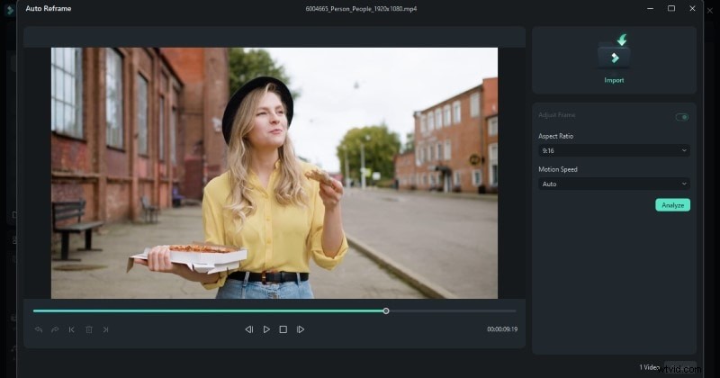
Task: Click the Stop playback square icon
Action: point(283,329)
